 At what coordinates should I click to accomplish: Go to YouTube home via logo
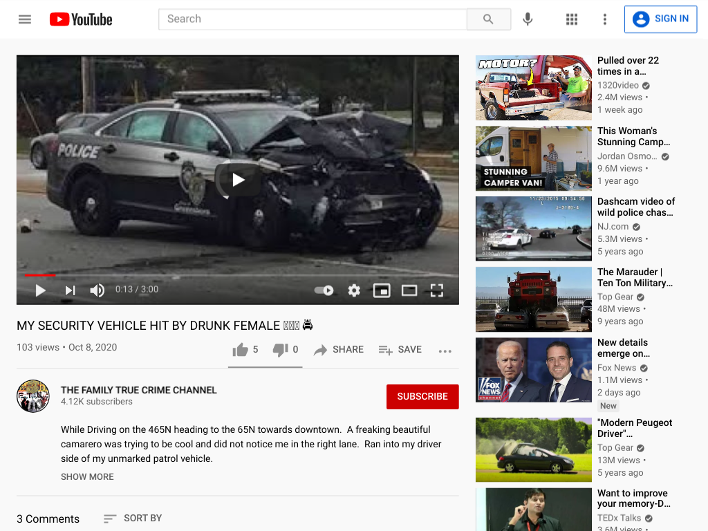pyautogui.click(x=81, y=19)
